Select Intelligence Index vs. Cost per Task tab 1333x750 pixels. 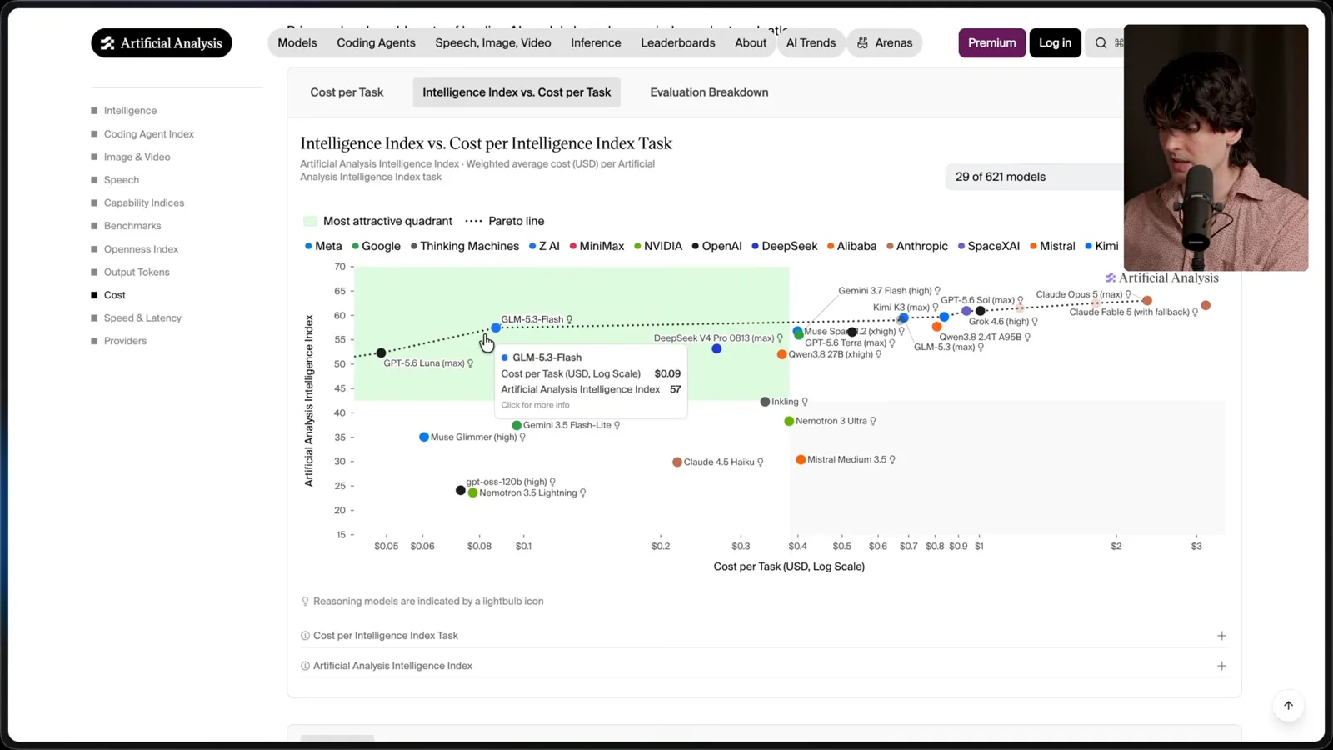tap(517, 92)
